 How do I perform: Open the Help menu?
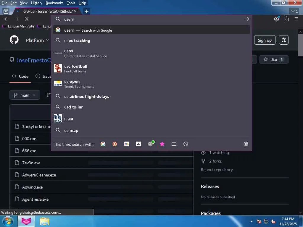[x=82, y=3]
